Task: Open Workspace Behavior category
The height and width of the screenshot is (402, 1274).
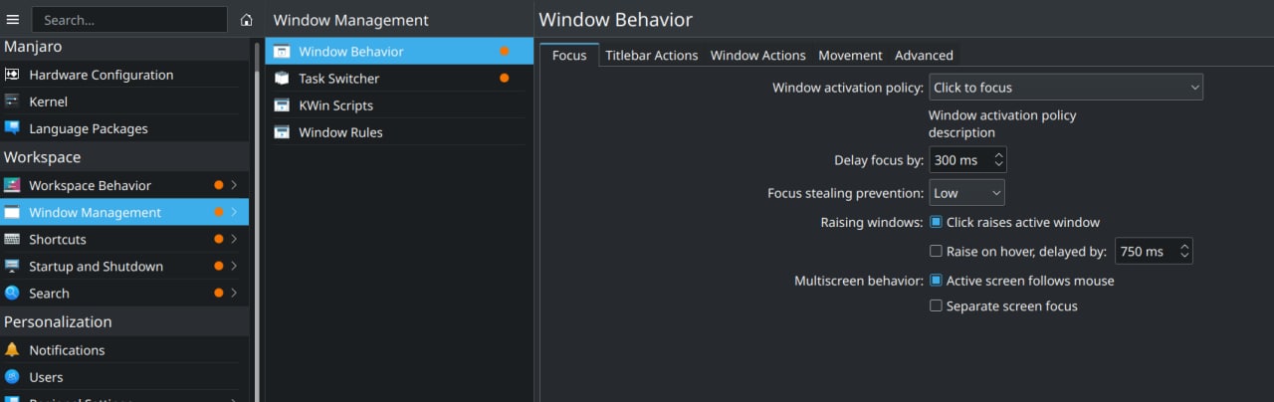Action: pyautogui.click(x=124, y=185)
